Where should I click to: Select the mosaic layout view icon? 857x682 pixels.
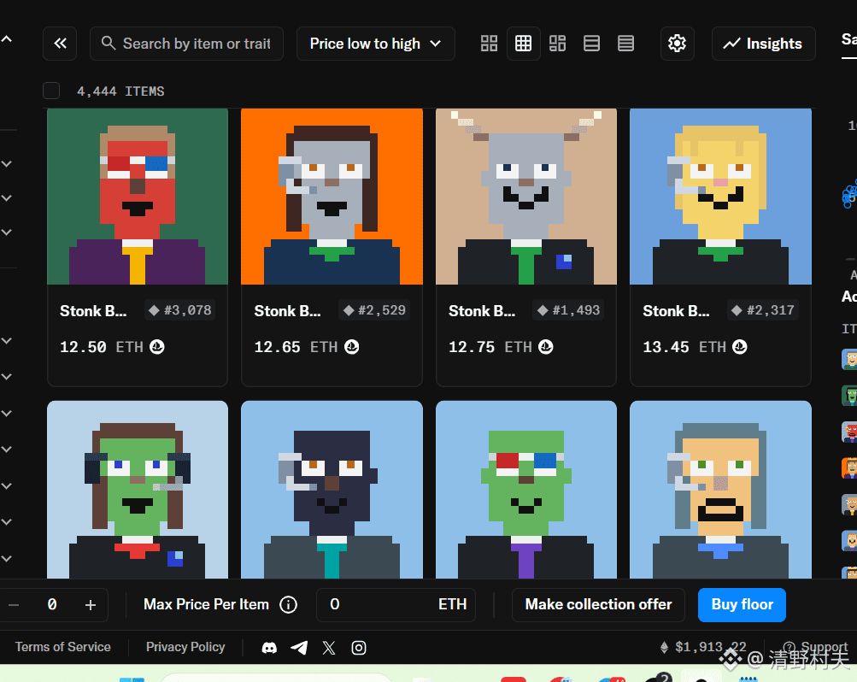pos(557,44)
